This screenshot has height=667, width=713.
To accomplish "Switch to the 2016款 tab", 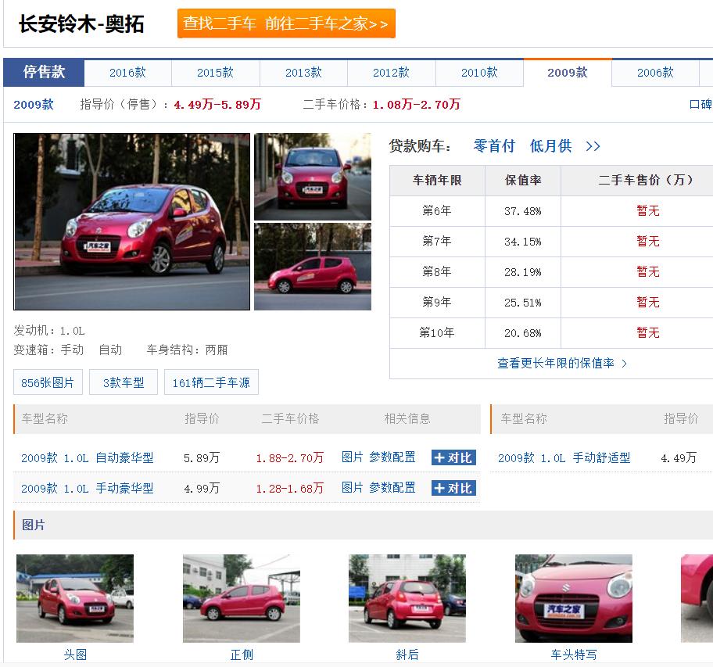I will click(x=127, y=73).
